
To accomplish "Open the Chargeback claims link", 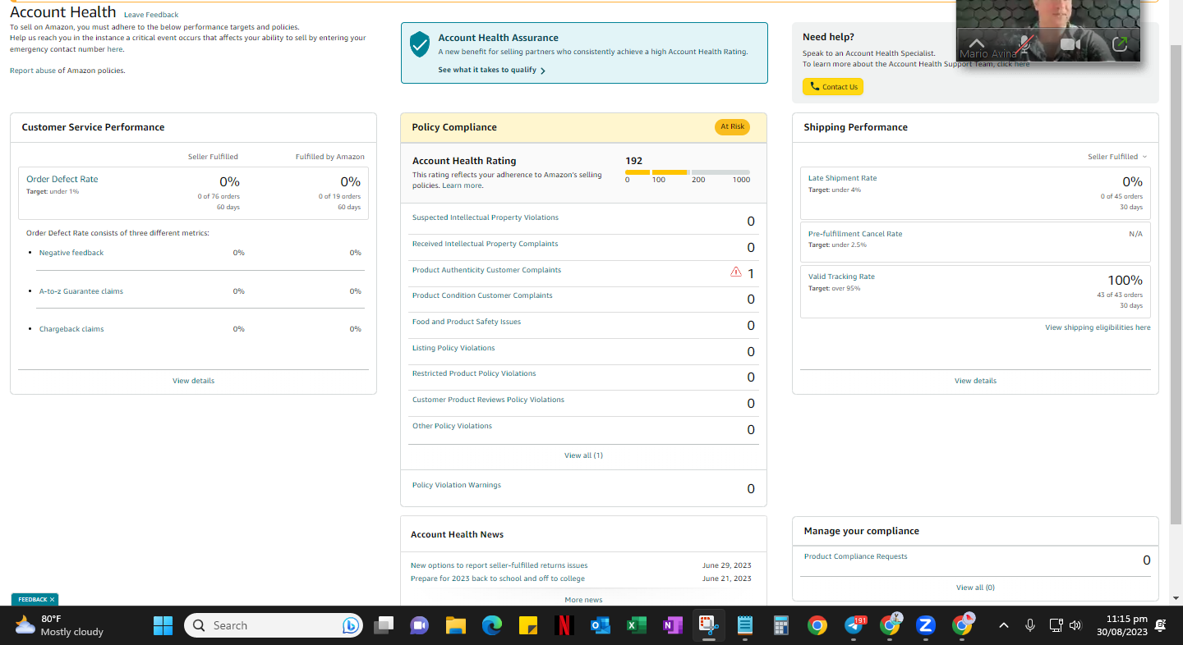I will click(x=71, y=329).
